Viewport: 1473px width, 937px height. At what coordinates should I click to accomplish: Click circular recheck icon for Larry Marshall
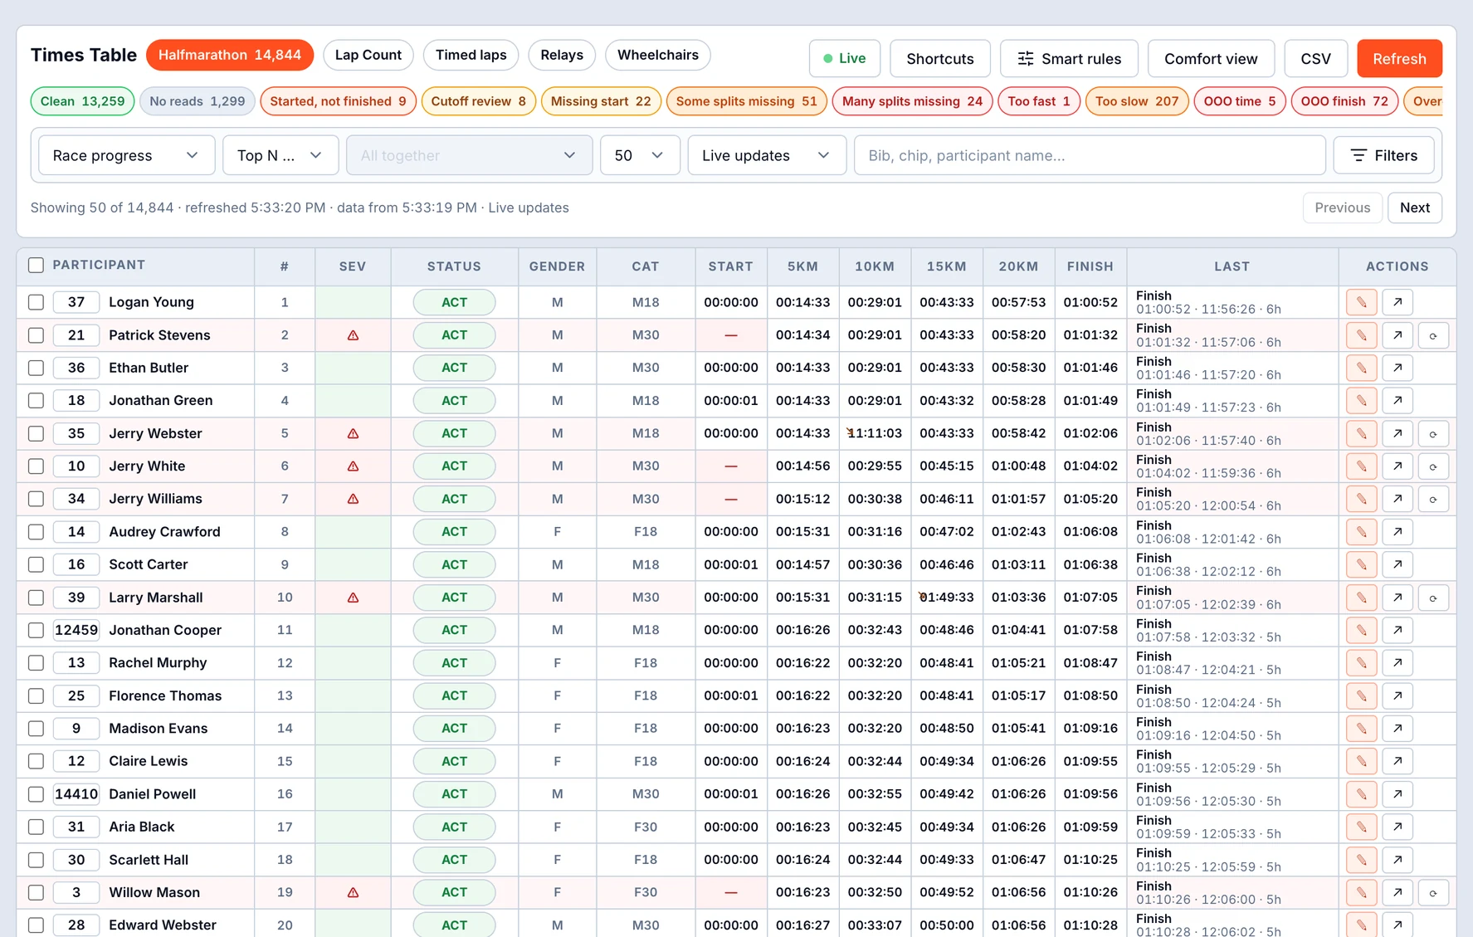coord(1433,598)
